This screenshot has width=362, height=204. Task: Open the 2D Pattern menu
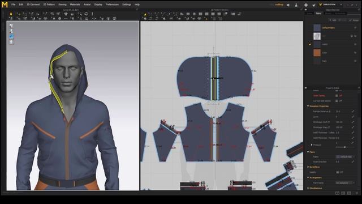pyautogui.click(x=49, y=5)
